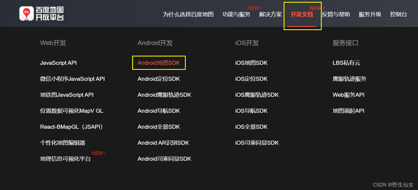This screenshot has width=418, height=190.
Task: Select 服务升级 in the top navigation
Action: click(x=370, y=14)
